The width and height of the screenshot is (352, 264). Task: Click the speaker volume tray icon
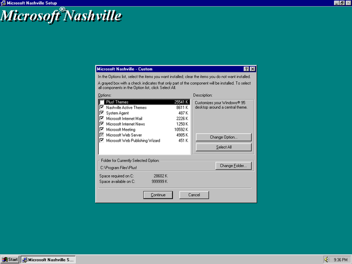327,260
